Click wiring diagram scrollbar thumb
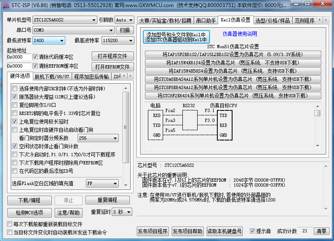The height and width of the screenshot is (241, 334). 318,113
